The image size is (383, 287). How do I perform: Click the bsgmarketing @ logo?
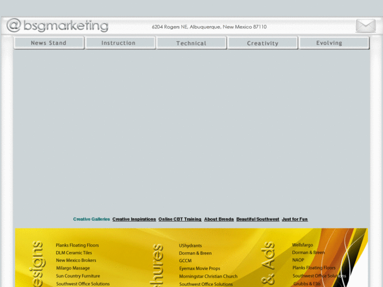coord(57,26)
